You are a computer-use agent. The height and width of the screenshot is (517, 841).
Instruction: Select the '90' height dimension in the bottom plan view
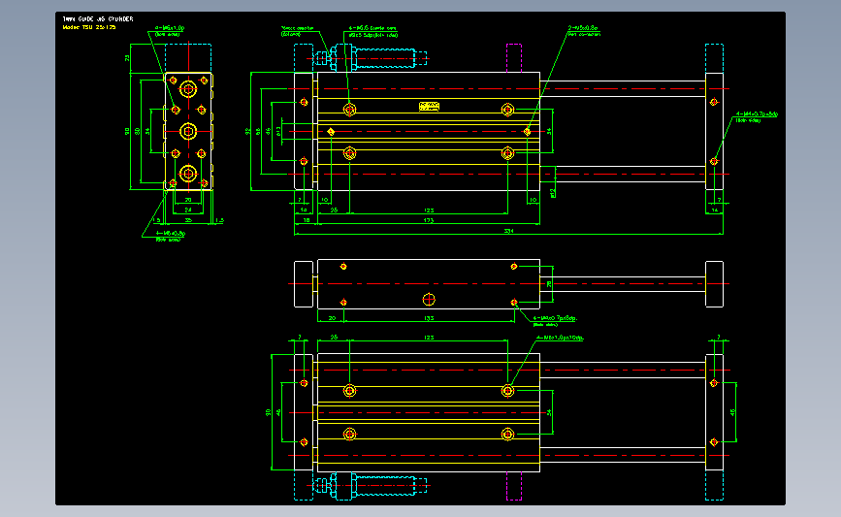pos(268,412)
